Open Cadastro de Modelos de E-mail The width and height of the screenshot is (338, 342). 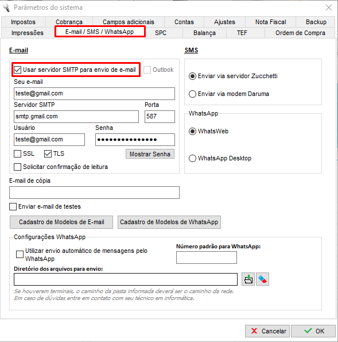pos(61,222)
